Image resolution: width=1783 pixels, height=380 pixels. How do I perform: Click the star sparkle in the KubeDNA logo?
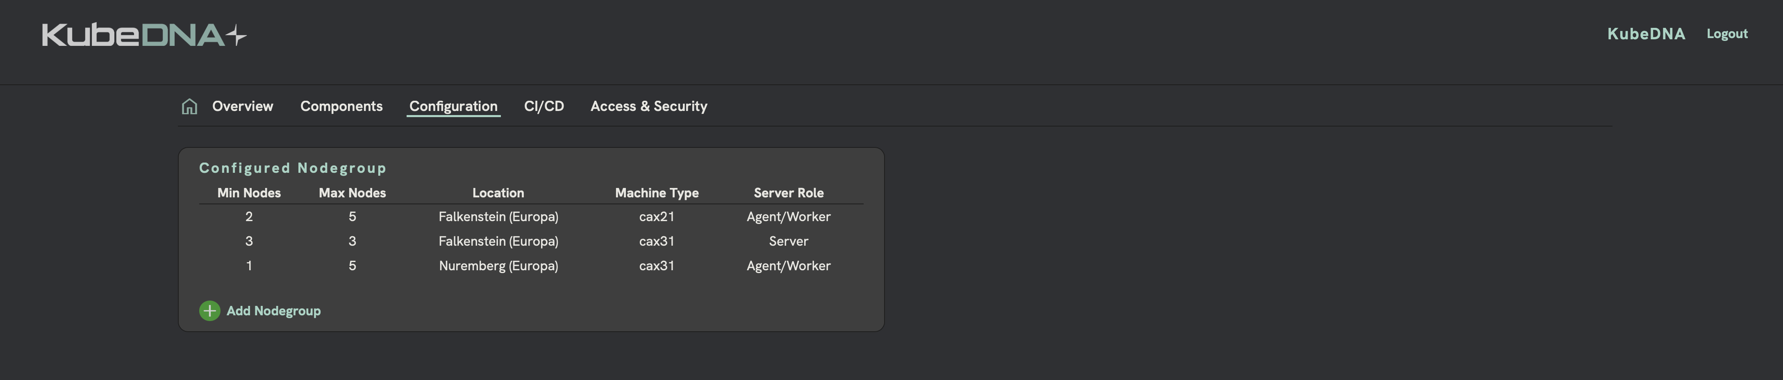coord(235,33)
